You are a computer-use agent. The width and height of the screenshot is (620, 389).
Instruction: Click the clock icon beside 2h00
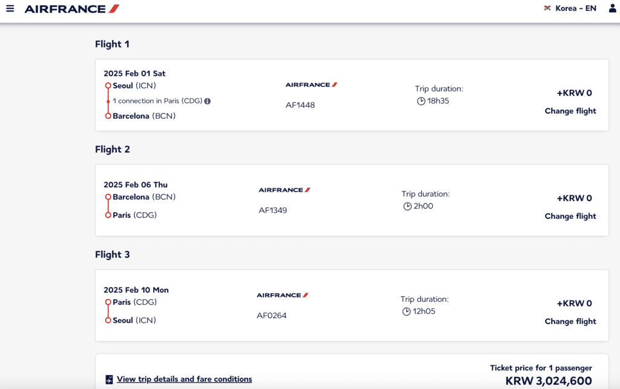(x=407, y=206)
